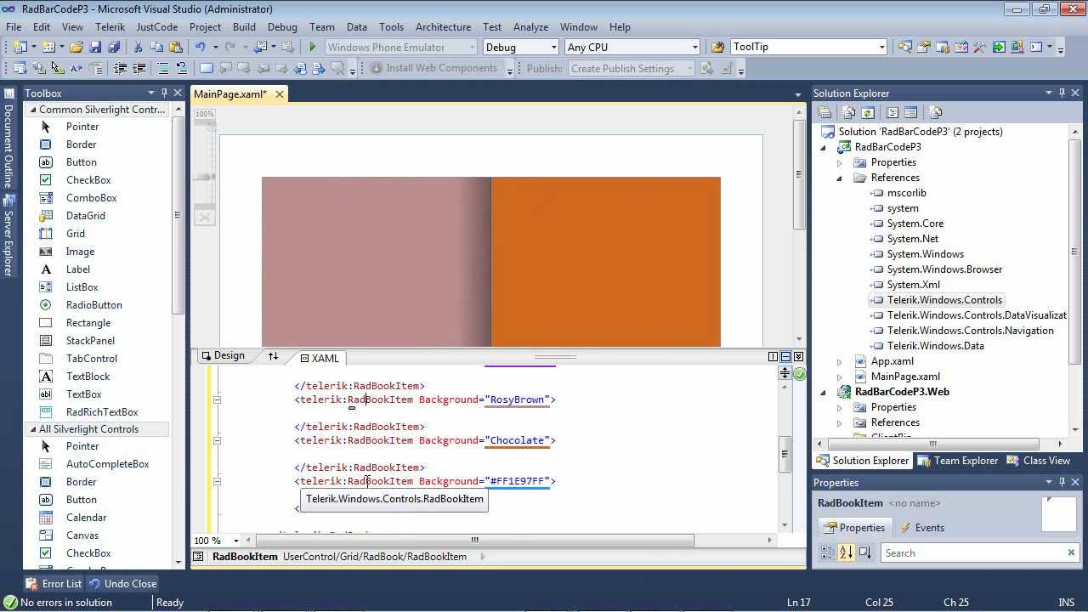
Task: Start debugging with green play arrow
Action: pos(313,48)
